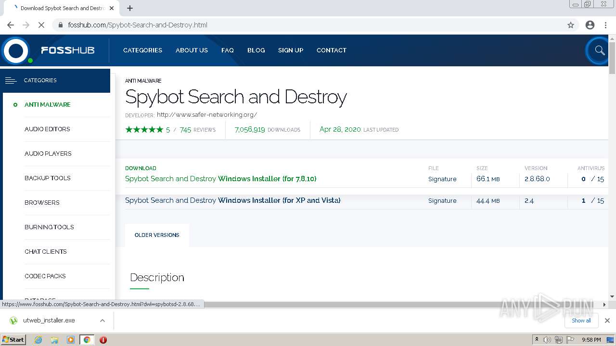Click the five-star rating

(x=144, y=129)
